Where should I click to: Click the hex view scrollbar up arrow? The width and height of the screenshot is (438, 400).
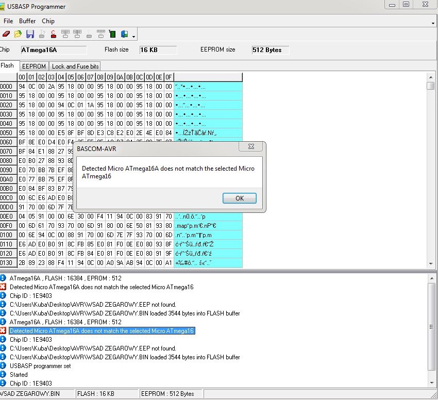(x=431, y=77)
